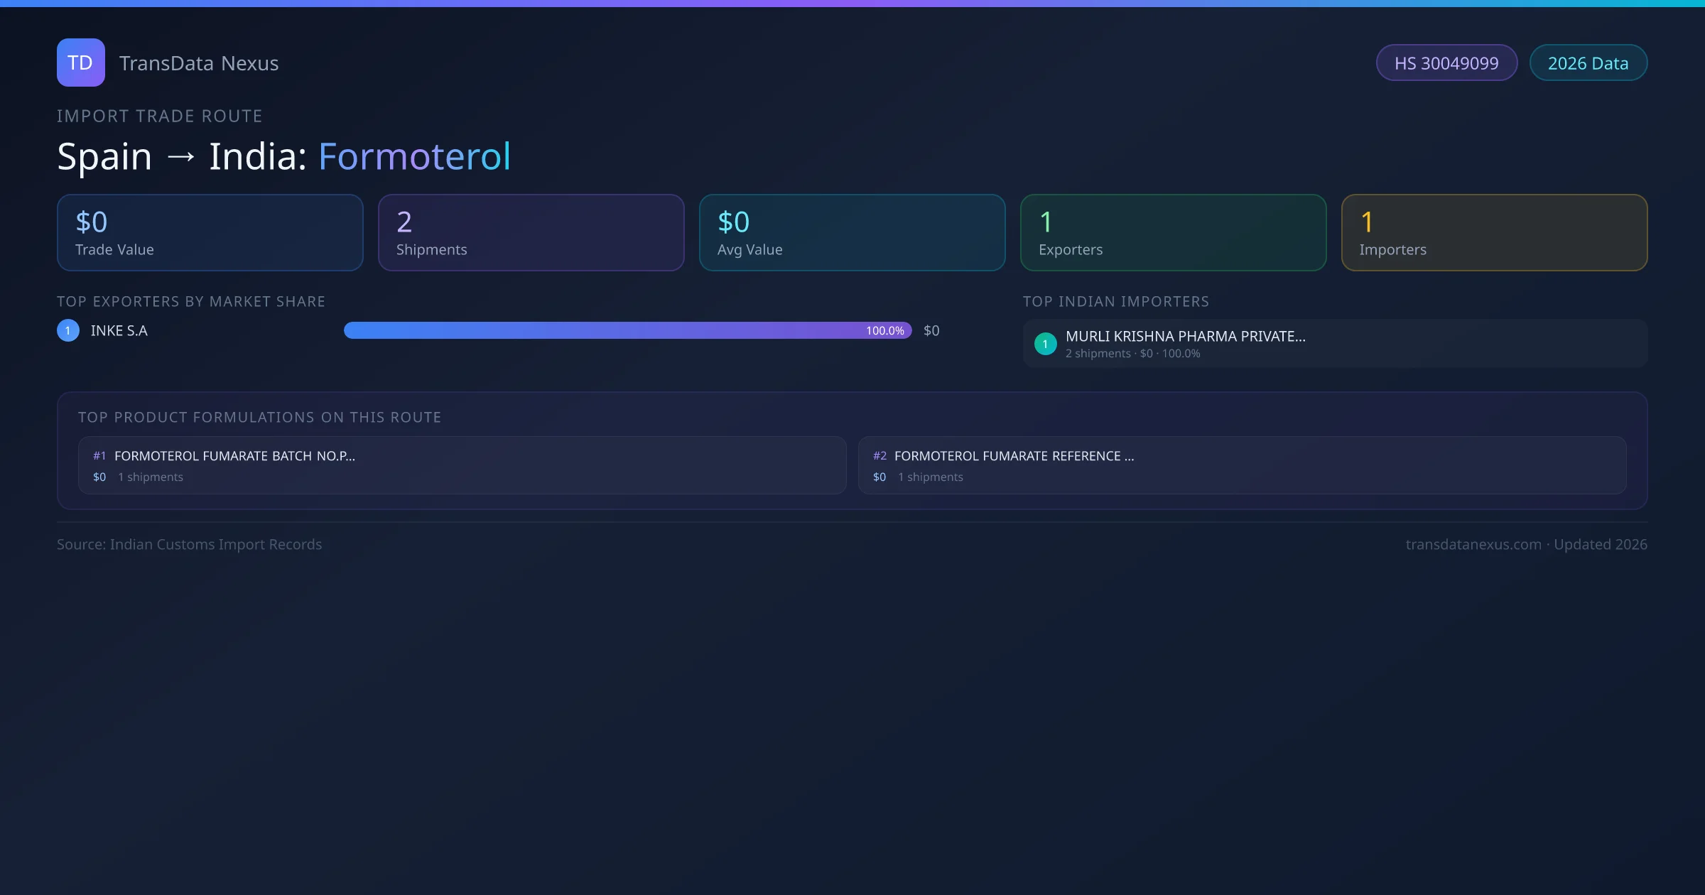Viewport: 1705px width, 895px height.
Task: Open the Exporters stat card
Action: coord(1173,233)
